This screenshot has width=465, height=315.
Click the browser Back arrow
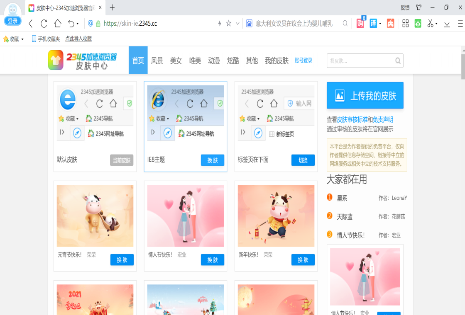(31, 23)
